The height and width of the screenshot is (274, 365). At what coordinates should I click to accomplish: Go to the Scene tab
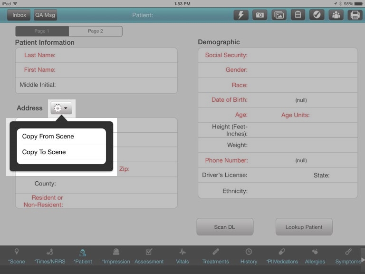[17, 256]
